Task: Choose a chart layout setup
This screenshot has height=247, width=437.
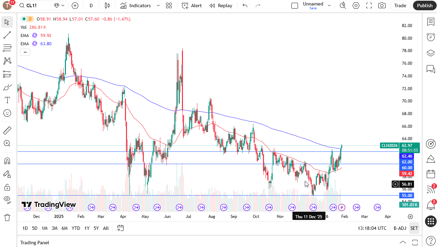Action: (295, 5)
